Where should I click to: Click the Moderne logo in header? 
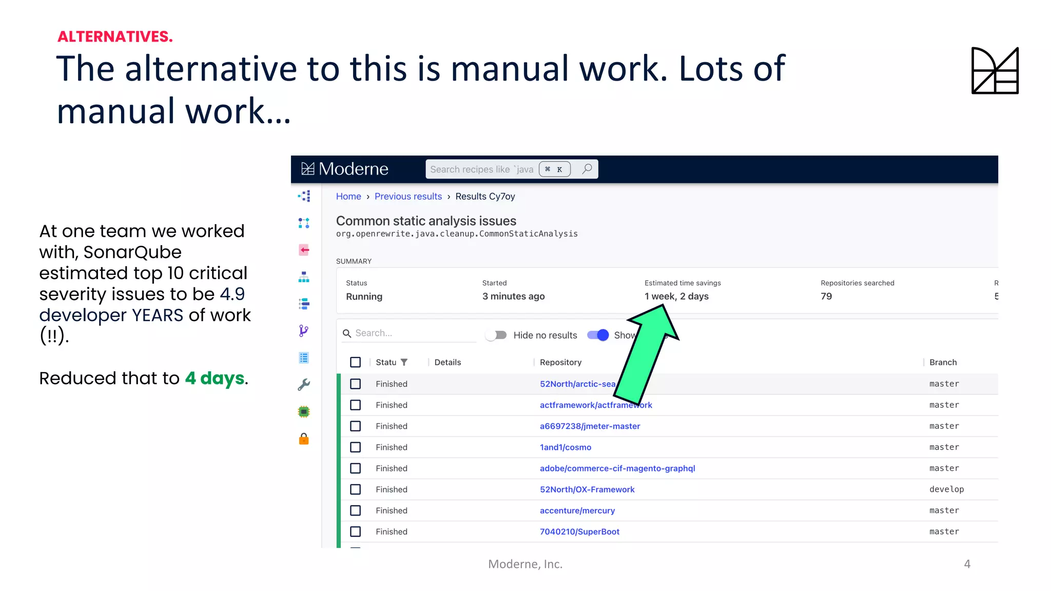click(x=345, y=169)
